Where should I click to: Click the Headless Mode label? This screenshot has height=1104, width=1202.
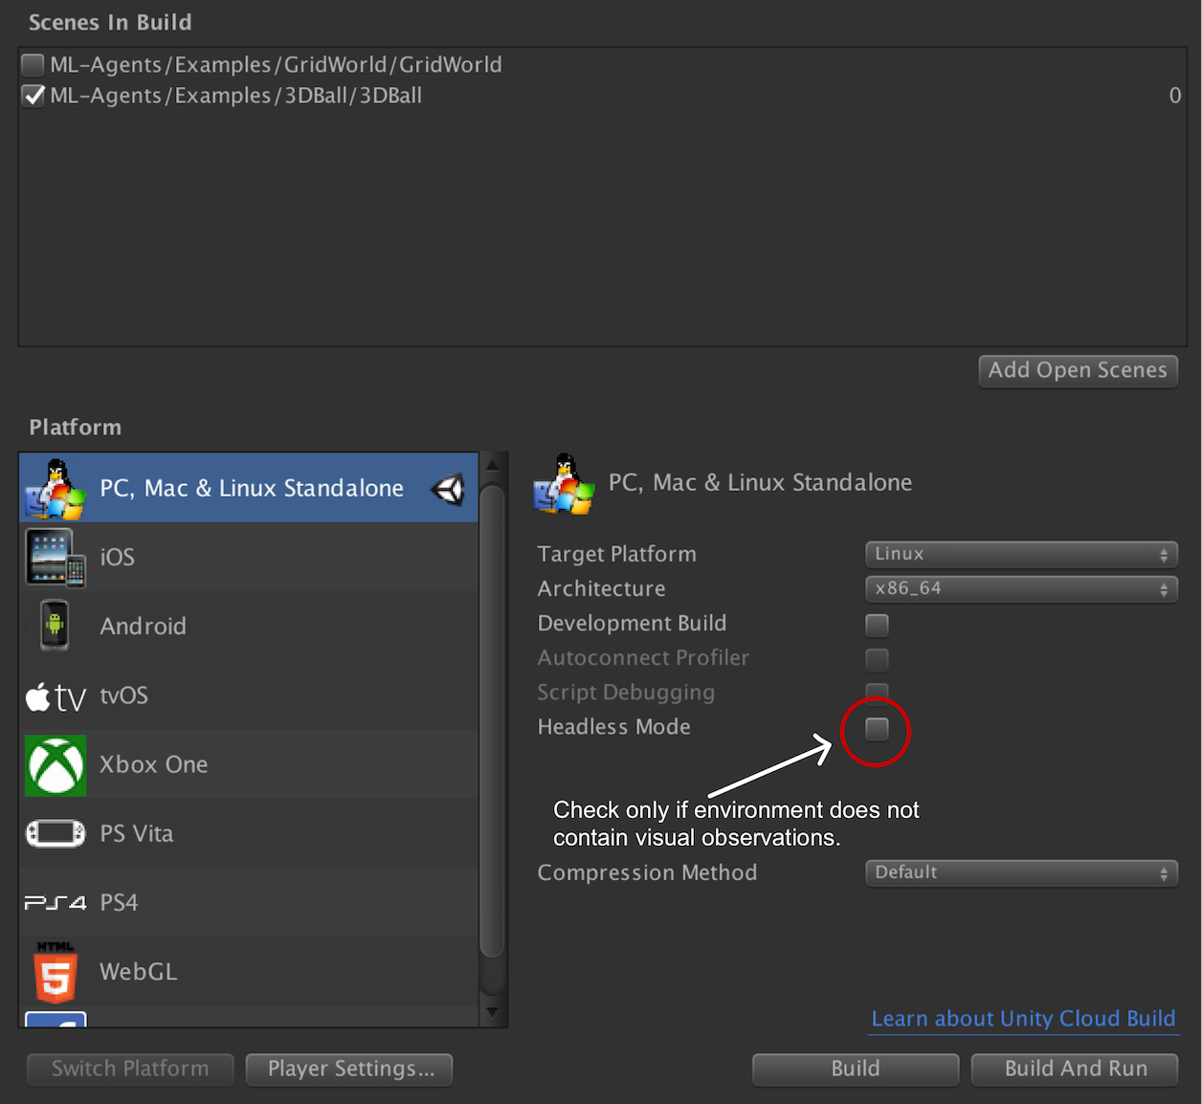tap(613, 727)
